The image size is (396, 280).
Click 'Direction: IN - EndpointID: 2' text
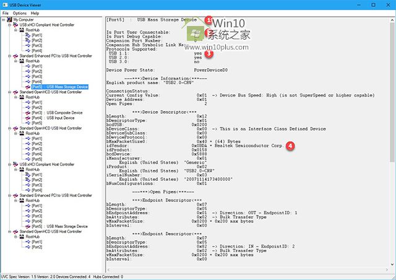coord(257,247)
